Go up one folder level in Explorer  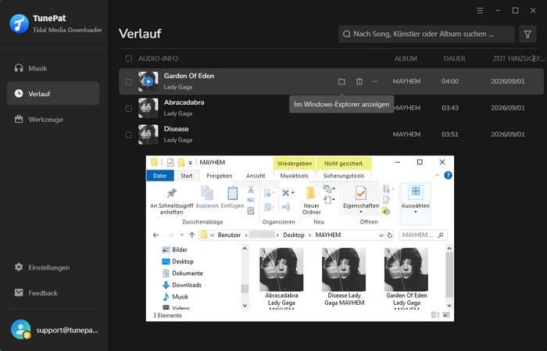(x=192, y=235)
